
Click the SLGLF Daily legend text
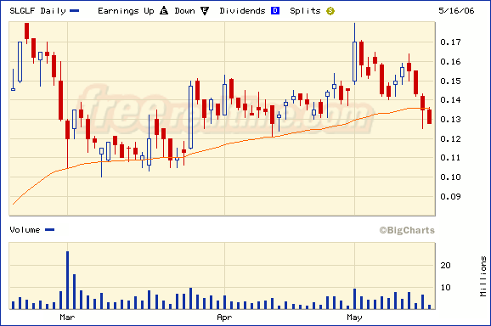click(38, 11)
